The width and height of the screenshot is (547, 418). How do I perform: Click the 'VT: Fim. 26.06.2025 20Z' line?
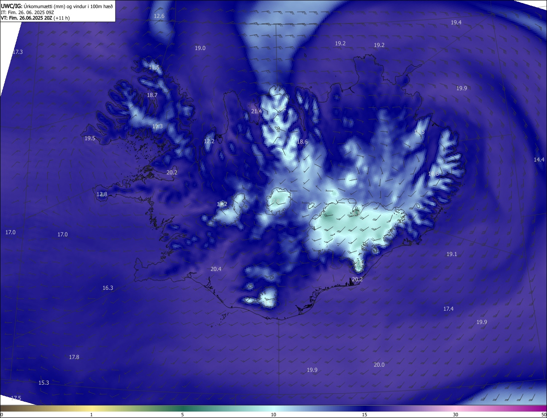click(35, 18)
